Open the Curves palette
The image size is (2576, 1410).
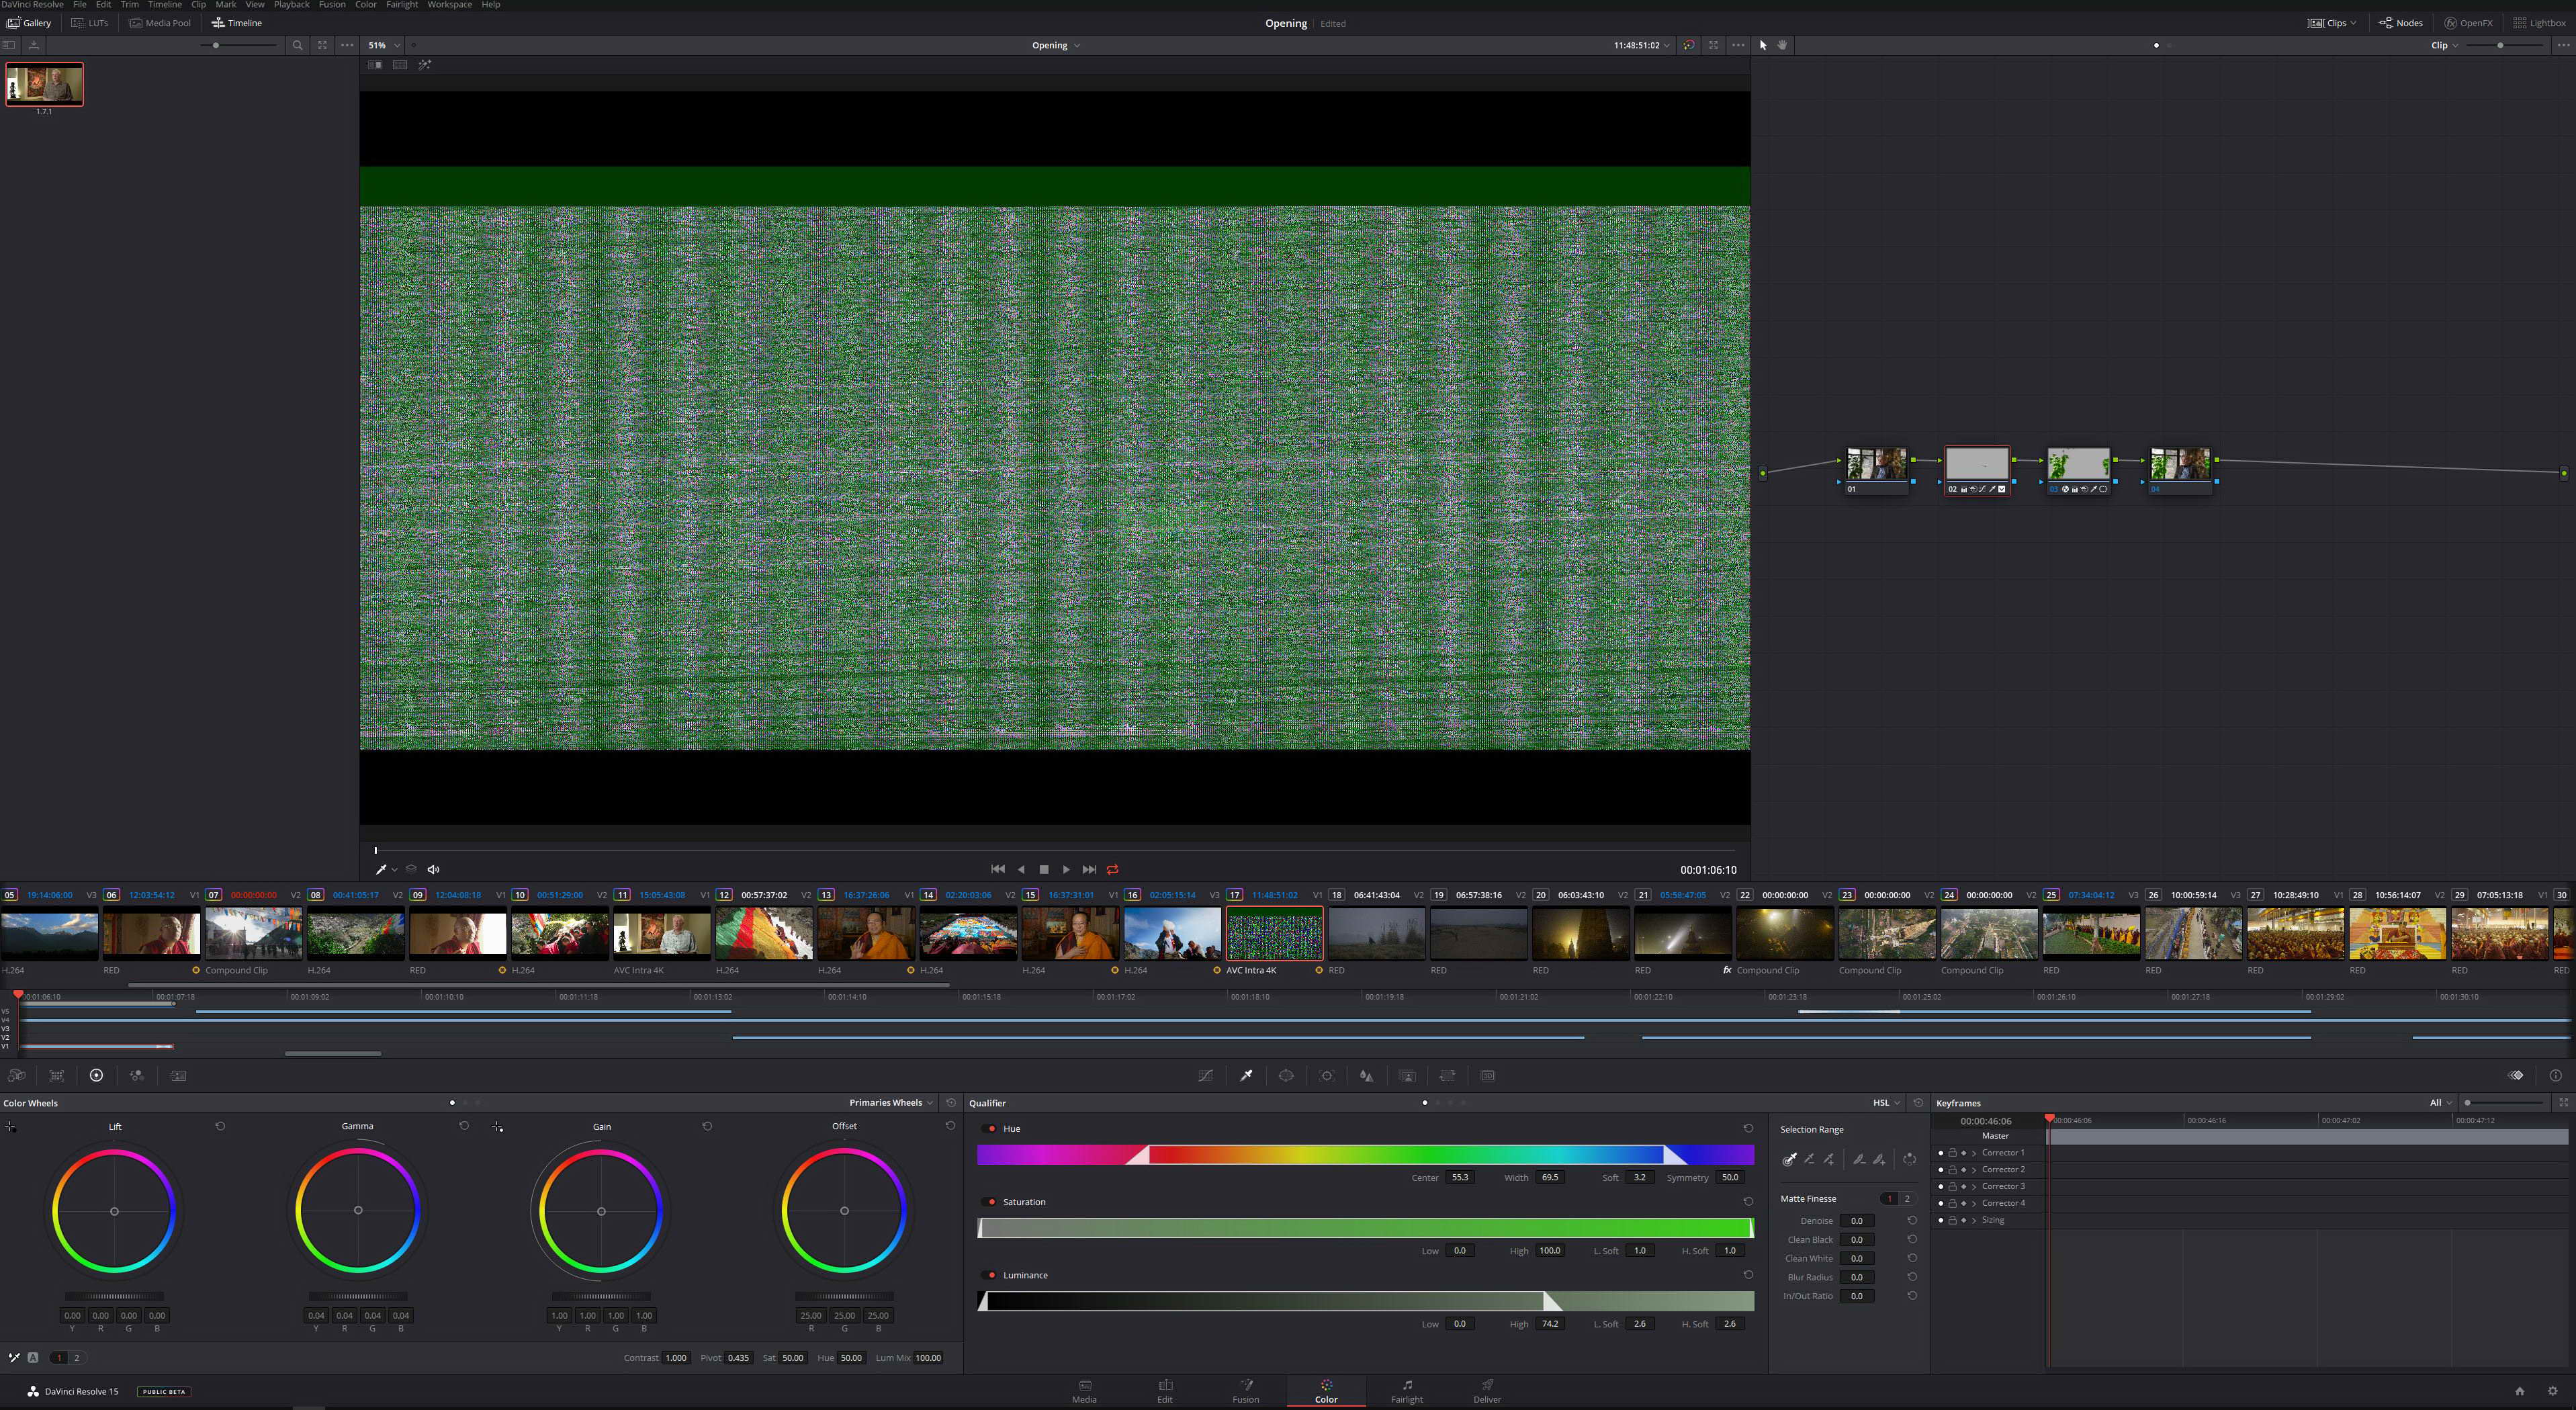[x=1206, y=1076]
